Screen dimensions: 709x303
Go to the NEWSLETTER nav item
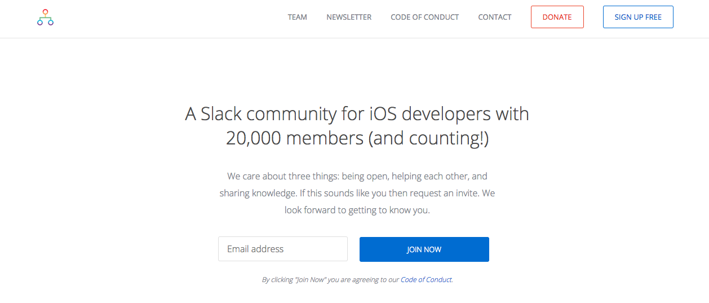[x=349, y=17]
